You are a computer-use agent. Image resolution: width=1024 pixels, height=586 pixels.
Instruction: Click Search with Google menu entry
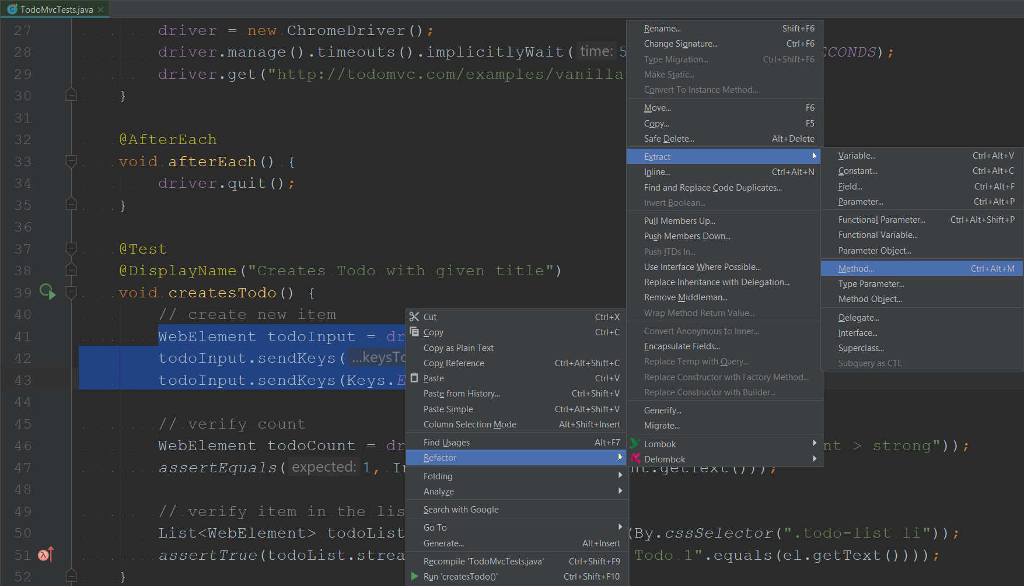[x=461, y=509]
